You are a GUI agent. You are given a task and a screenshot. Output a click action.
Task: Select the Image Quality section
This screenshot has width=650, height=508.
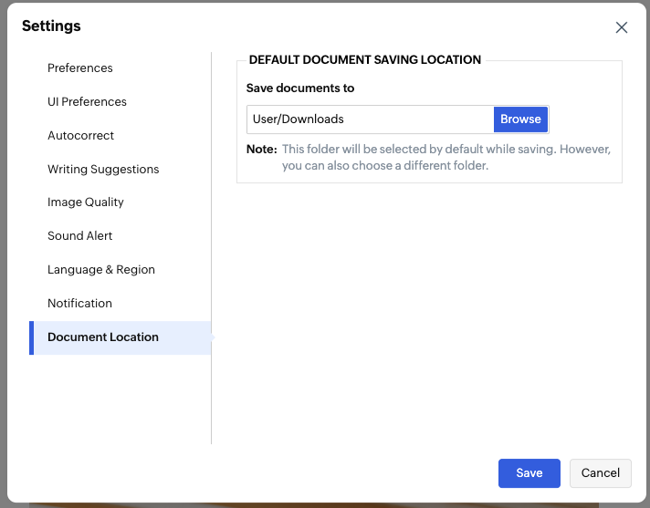click(x=86, y=202)
